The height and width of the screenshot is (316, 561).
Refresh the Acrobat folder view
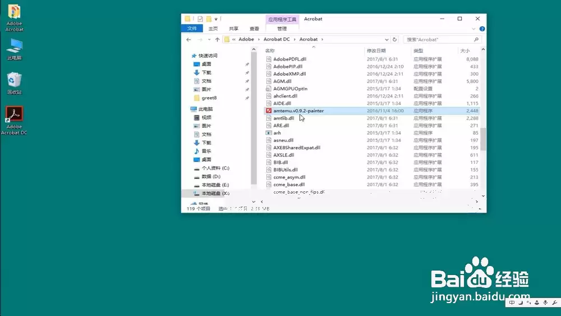point(394,39)
